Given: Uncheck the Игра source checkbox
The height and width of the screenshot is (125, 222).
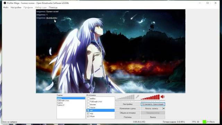Looking at the screenshot, I should coord(88,116).
